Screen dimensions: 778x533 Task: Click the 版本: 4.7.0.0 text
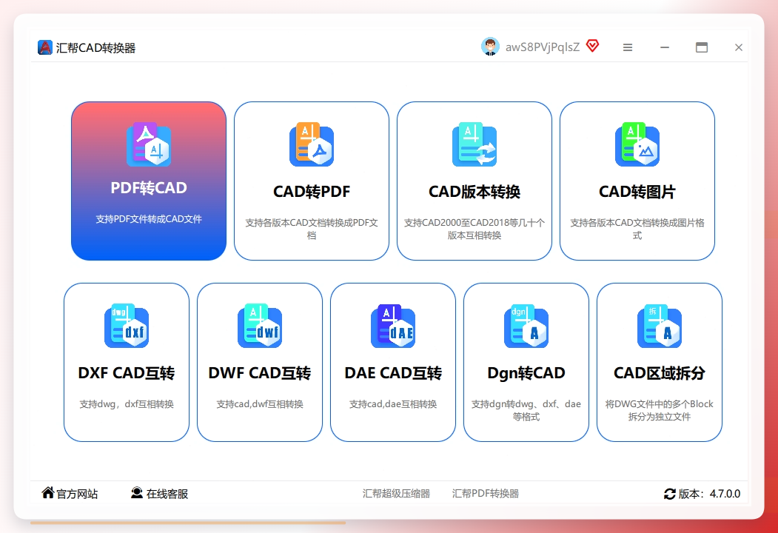tap(710, 494)
